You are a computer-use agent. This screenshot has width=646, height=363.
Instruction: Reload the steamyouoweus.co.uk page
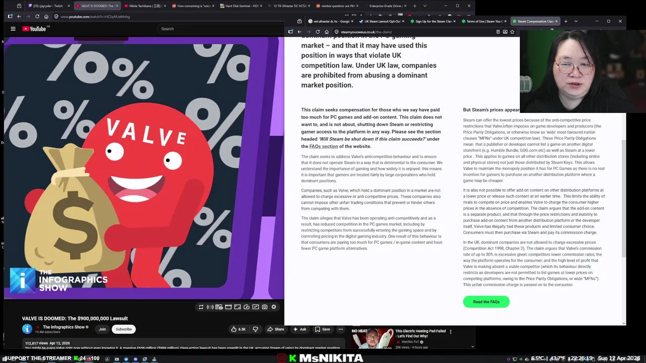point(317,32)
